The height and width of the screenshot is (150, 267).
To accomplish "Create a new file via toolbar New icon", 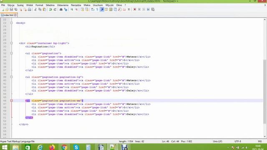I will click(x=3, y=10).
